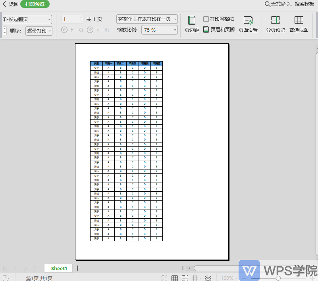Open the 将整个工作表打印在一页 scaling dropdown

[x=147, y=19]
